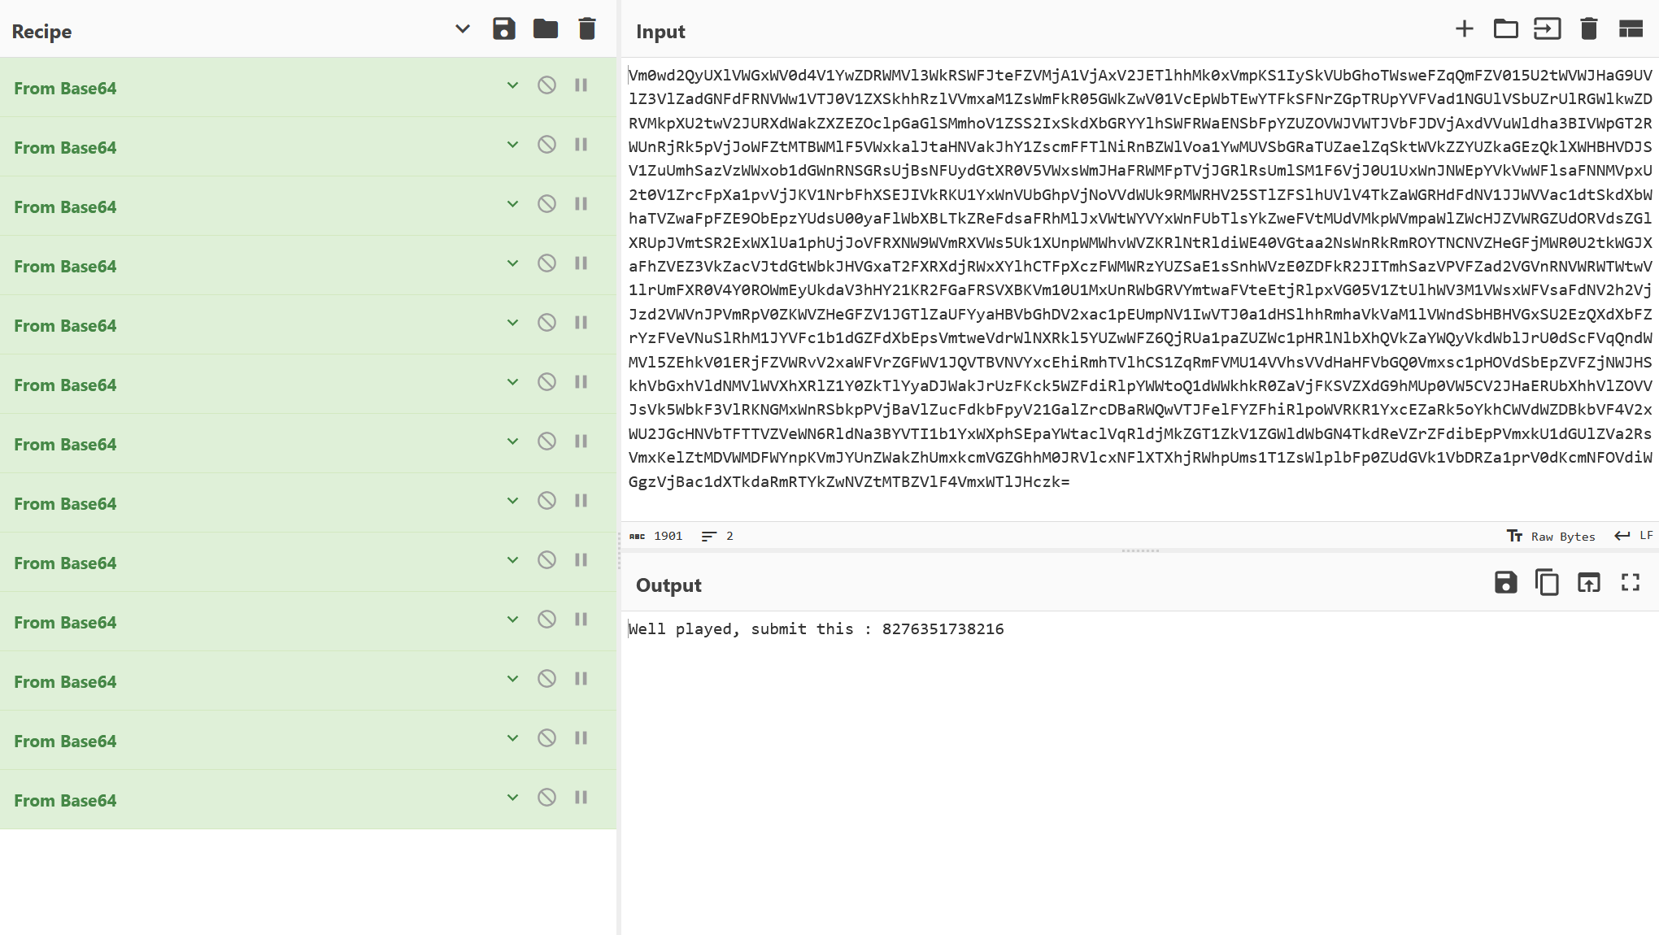Clear the input and output with the trash icon
The height and width of the screenshot is (935, 1659).
pyautogui.click(x=1588, y=29)
